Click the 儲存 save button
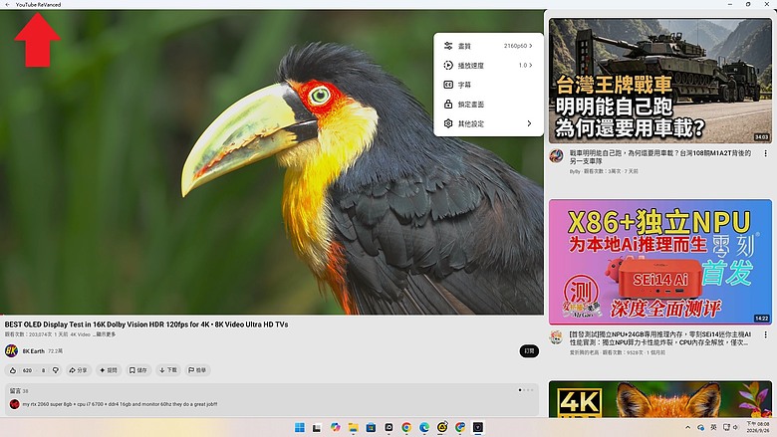Screen dimensions: 777x437 (x=138, y=370)
